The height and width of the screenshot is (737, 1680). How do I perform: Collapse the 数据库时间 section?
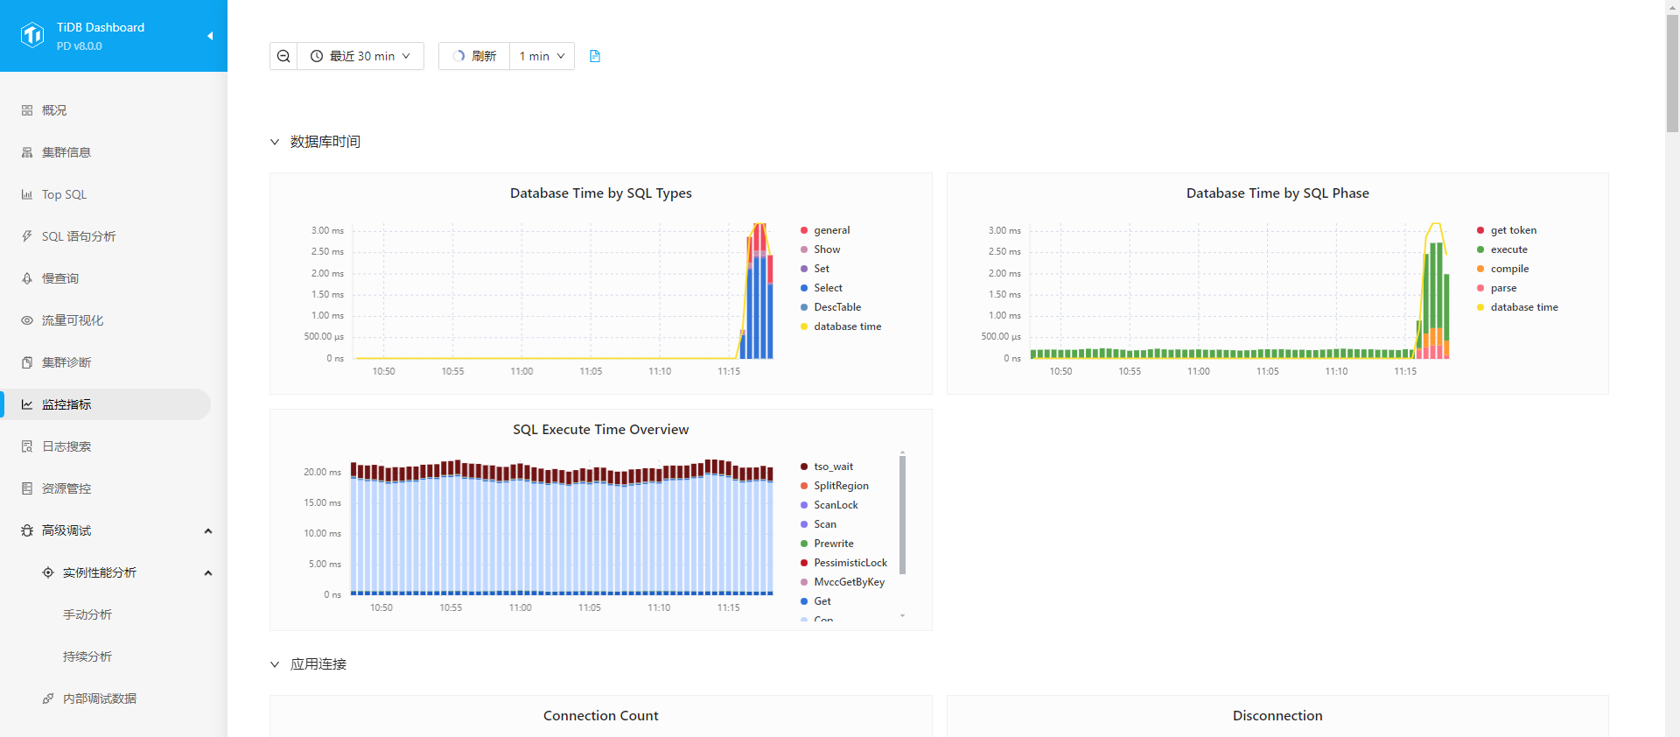tap(275, 142)
